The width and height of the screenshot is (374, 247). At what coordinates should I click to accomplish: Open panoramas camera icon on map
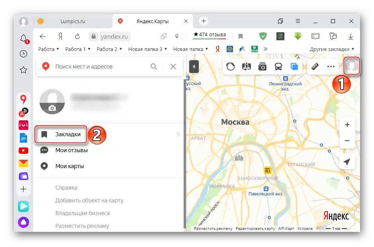coord(262,67)
